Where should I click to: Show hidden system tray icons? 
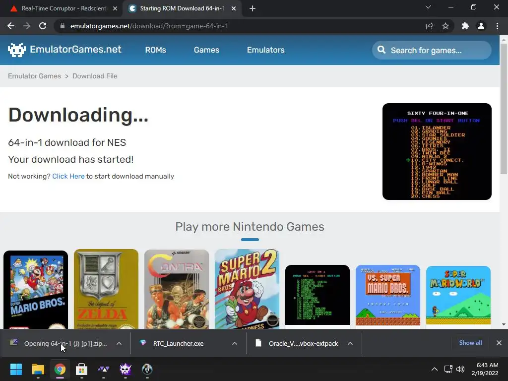click(435, 369)
